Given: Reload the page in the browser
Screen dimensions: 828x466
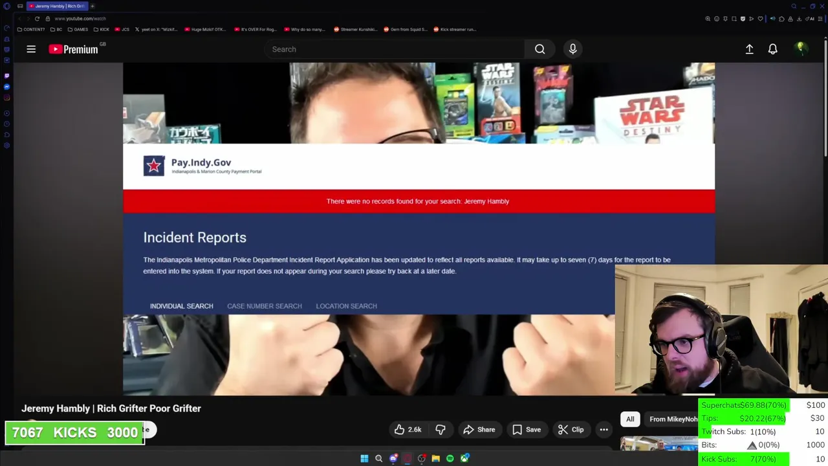Looking at the screenshot, I should click(37, 19).
